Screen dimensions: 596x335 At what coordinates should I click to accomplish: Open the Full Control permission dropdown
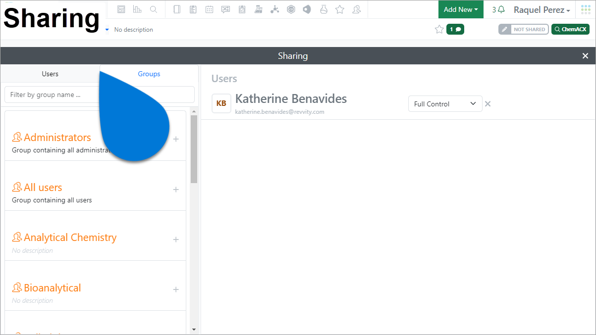pyautogui.click(x=445, y=104)
